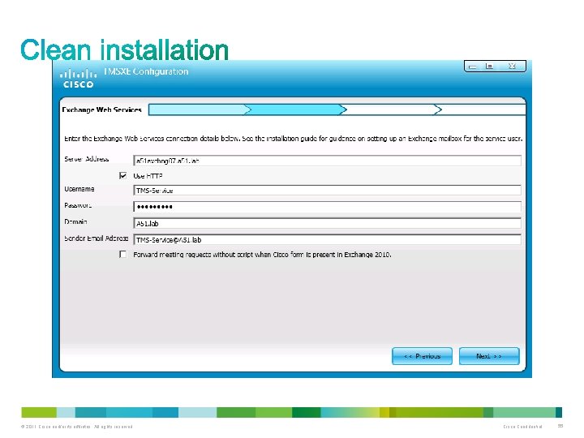584x438 pixels.
Task: Click the Server Address label
Action: (x=87, y=159)
